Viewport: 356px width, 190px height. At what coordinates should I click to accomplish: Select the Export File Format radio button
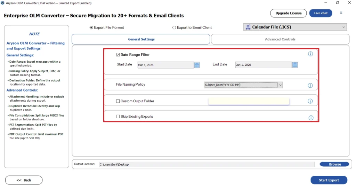(x=91, y=27)
